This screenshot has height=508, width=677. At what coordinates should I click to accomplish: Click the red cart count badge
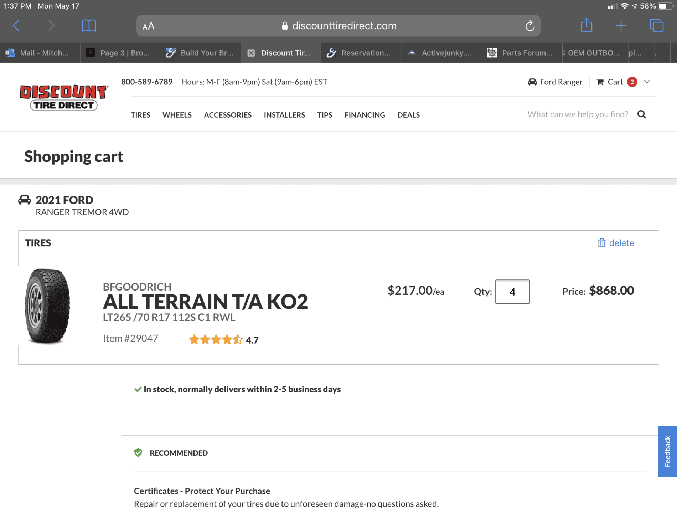click(632, 82)
